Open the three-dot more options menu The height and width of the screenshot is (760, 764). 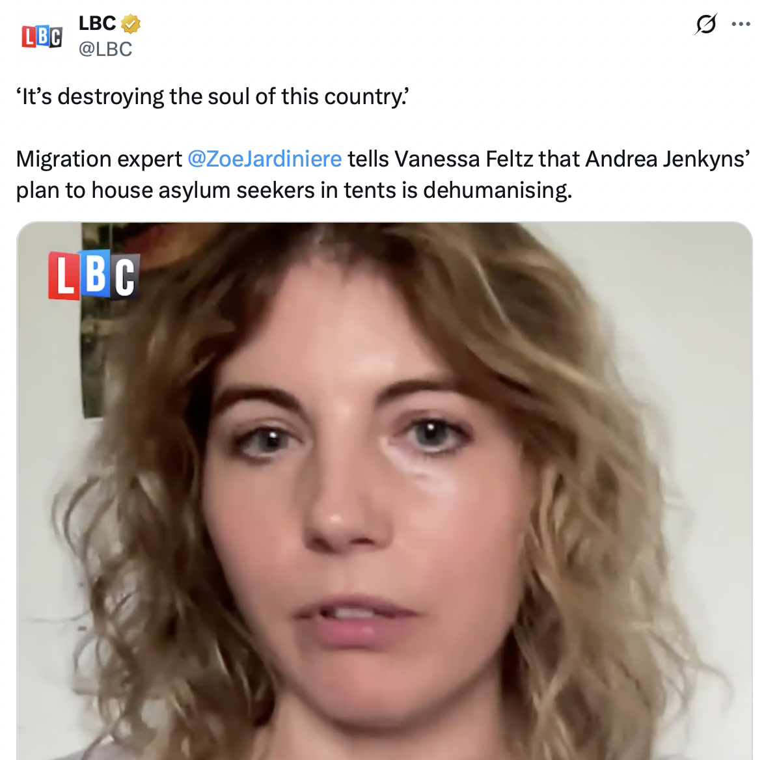pos(741,24)
